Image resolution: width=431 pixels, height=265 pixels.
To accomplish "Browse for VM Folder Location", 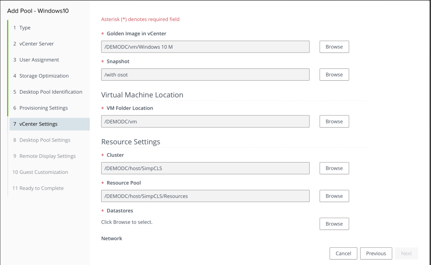I will tap(334, 121).
